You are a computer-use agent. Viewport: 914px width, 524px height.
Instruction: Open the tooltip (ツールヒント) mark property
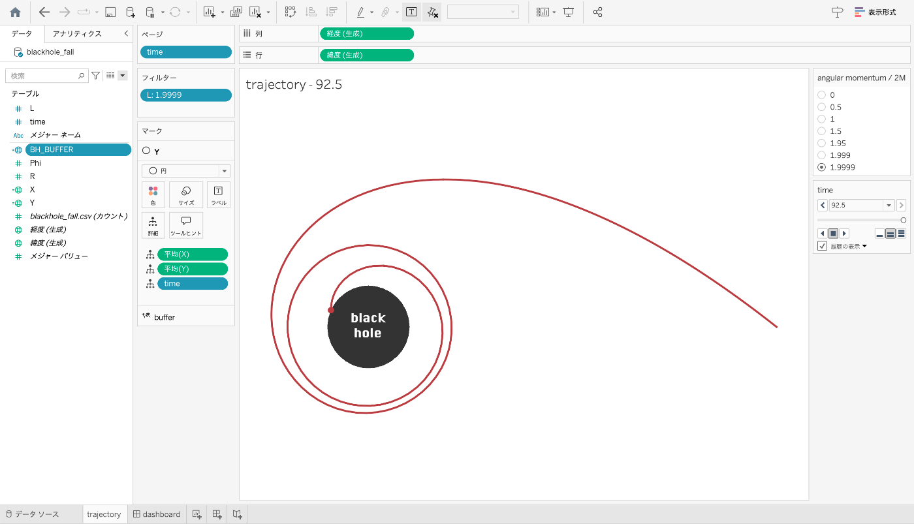click(x=186, y=225)
